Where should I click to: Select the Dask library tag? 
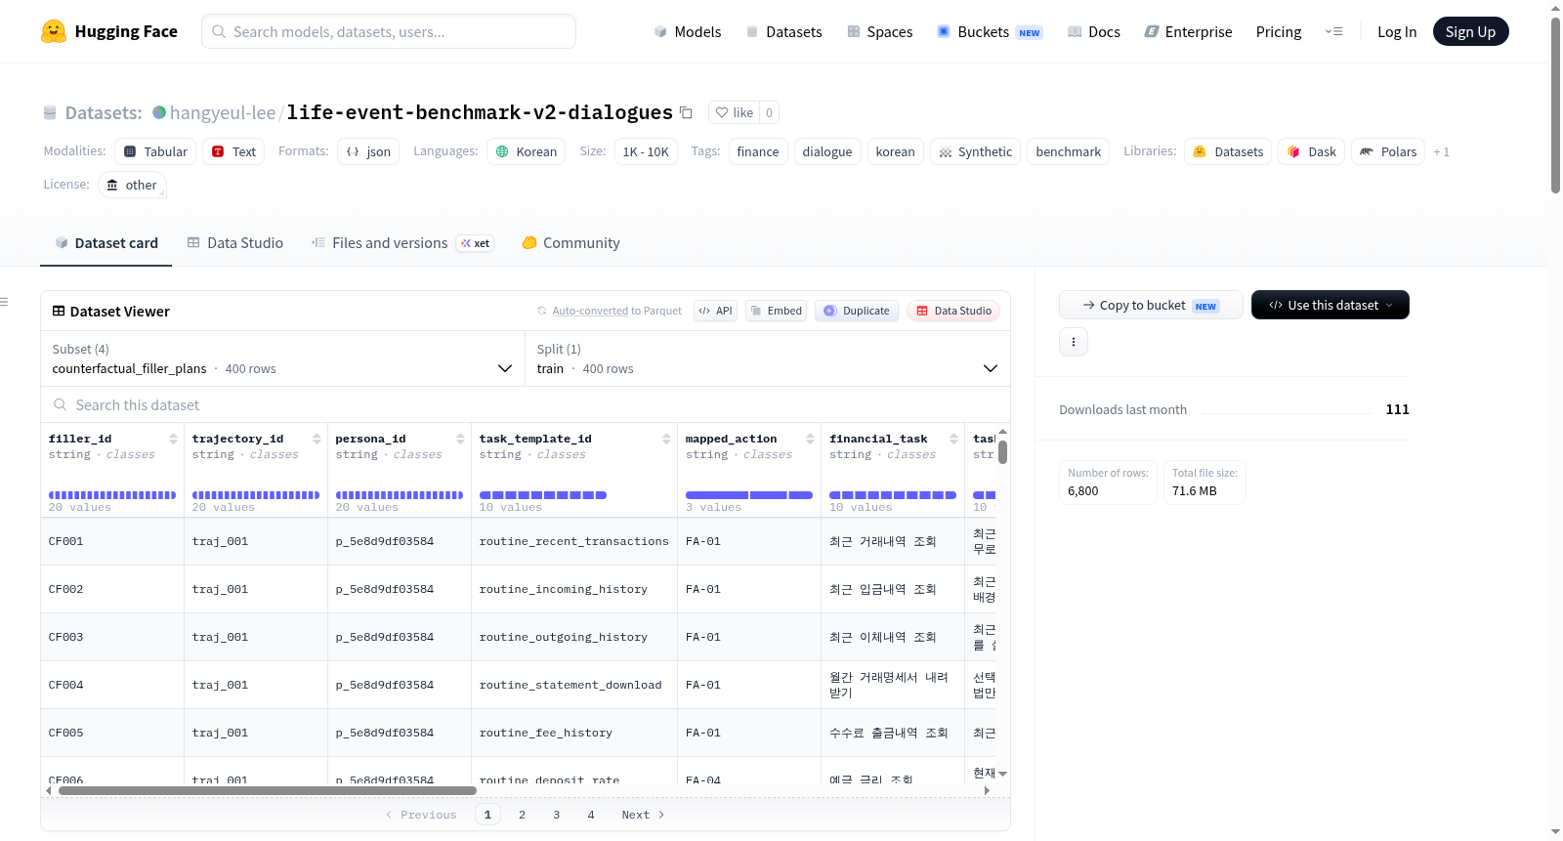1311,151
